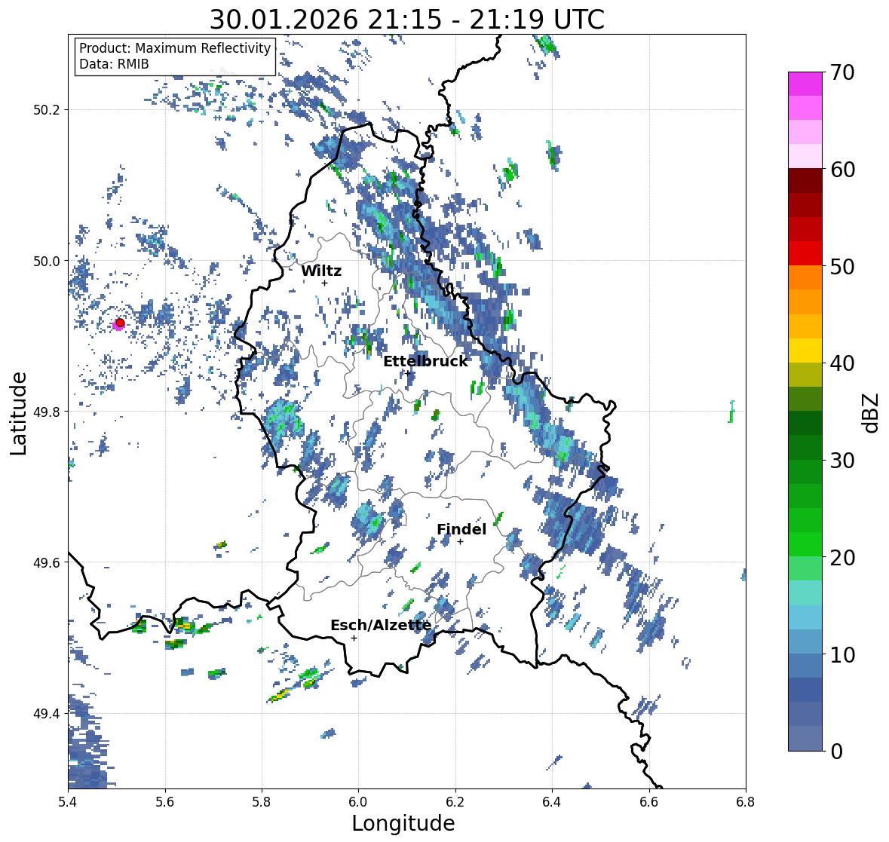This screenshot has height=842, width=889.
Task: Click the 50.2 latitude tick label
Action: click(x=47, y=110)
